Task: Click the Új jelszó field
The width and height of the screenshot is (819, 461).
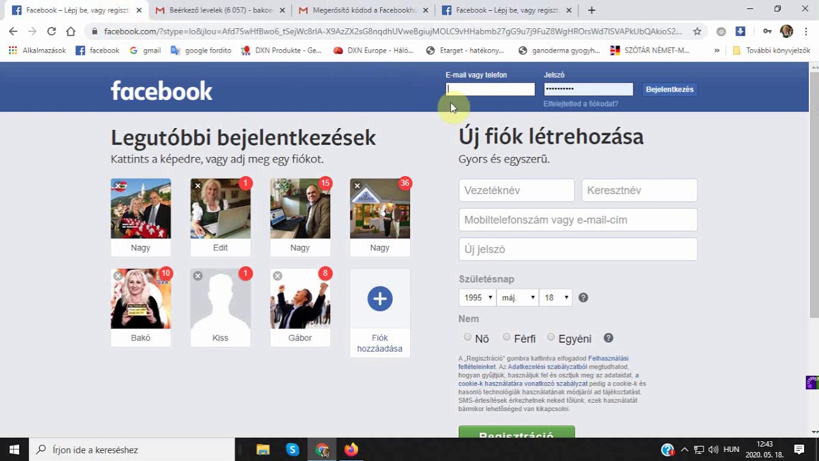Action: [x=578, y=249]
